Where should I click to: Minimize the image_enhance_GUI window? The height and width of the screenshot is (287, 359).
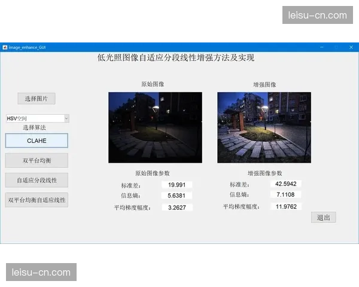tap(322, 47)
